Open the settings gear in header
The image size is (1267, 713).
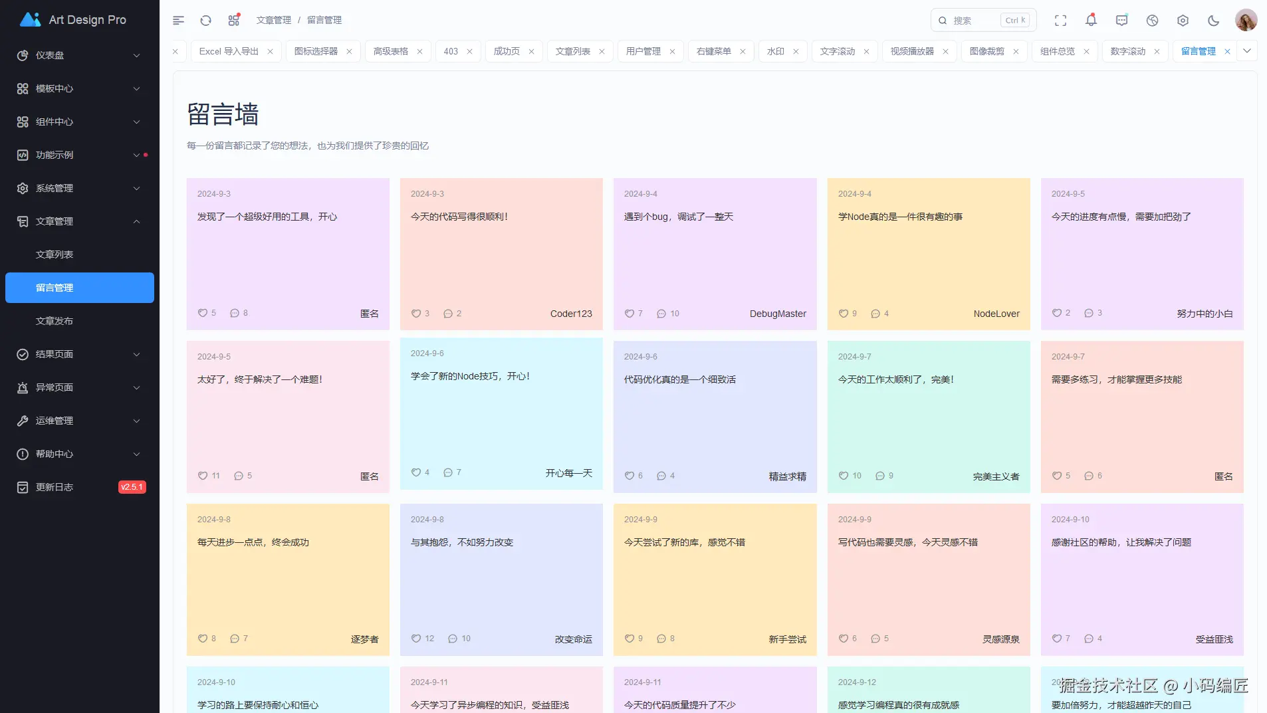tap(1183, 21)
